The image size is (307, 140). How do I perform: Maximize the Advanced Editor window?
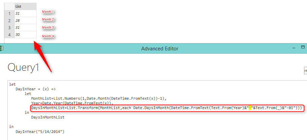tap(303, 47)
